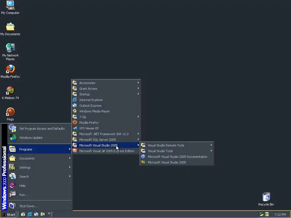Image resolution: width=291 pixels, height=218 pixels.
Task: Click the Help book icon in Start menu
Action: pos(13,185)
